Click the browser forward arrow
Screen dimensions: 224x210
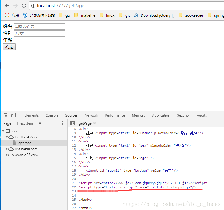pos(15,6)
